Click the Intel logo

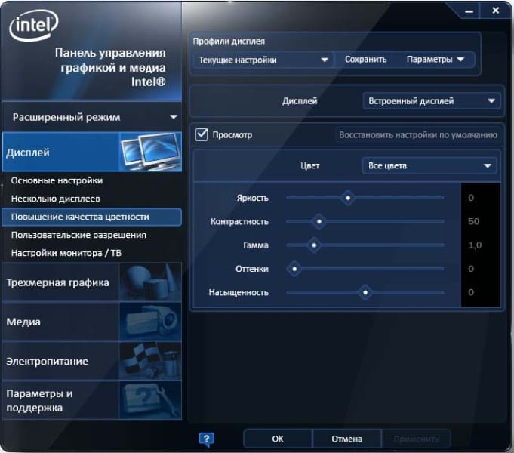pos(34,25)
